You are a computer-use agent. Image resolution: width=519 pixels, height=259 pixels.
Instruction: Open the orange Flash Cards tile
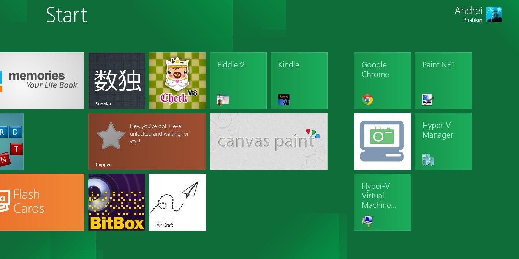click(42, 202)
